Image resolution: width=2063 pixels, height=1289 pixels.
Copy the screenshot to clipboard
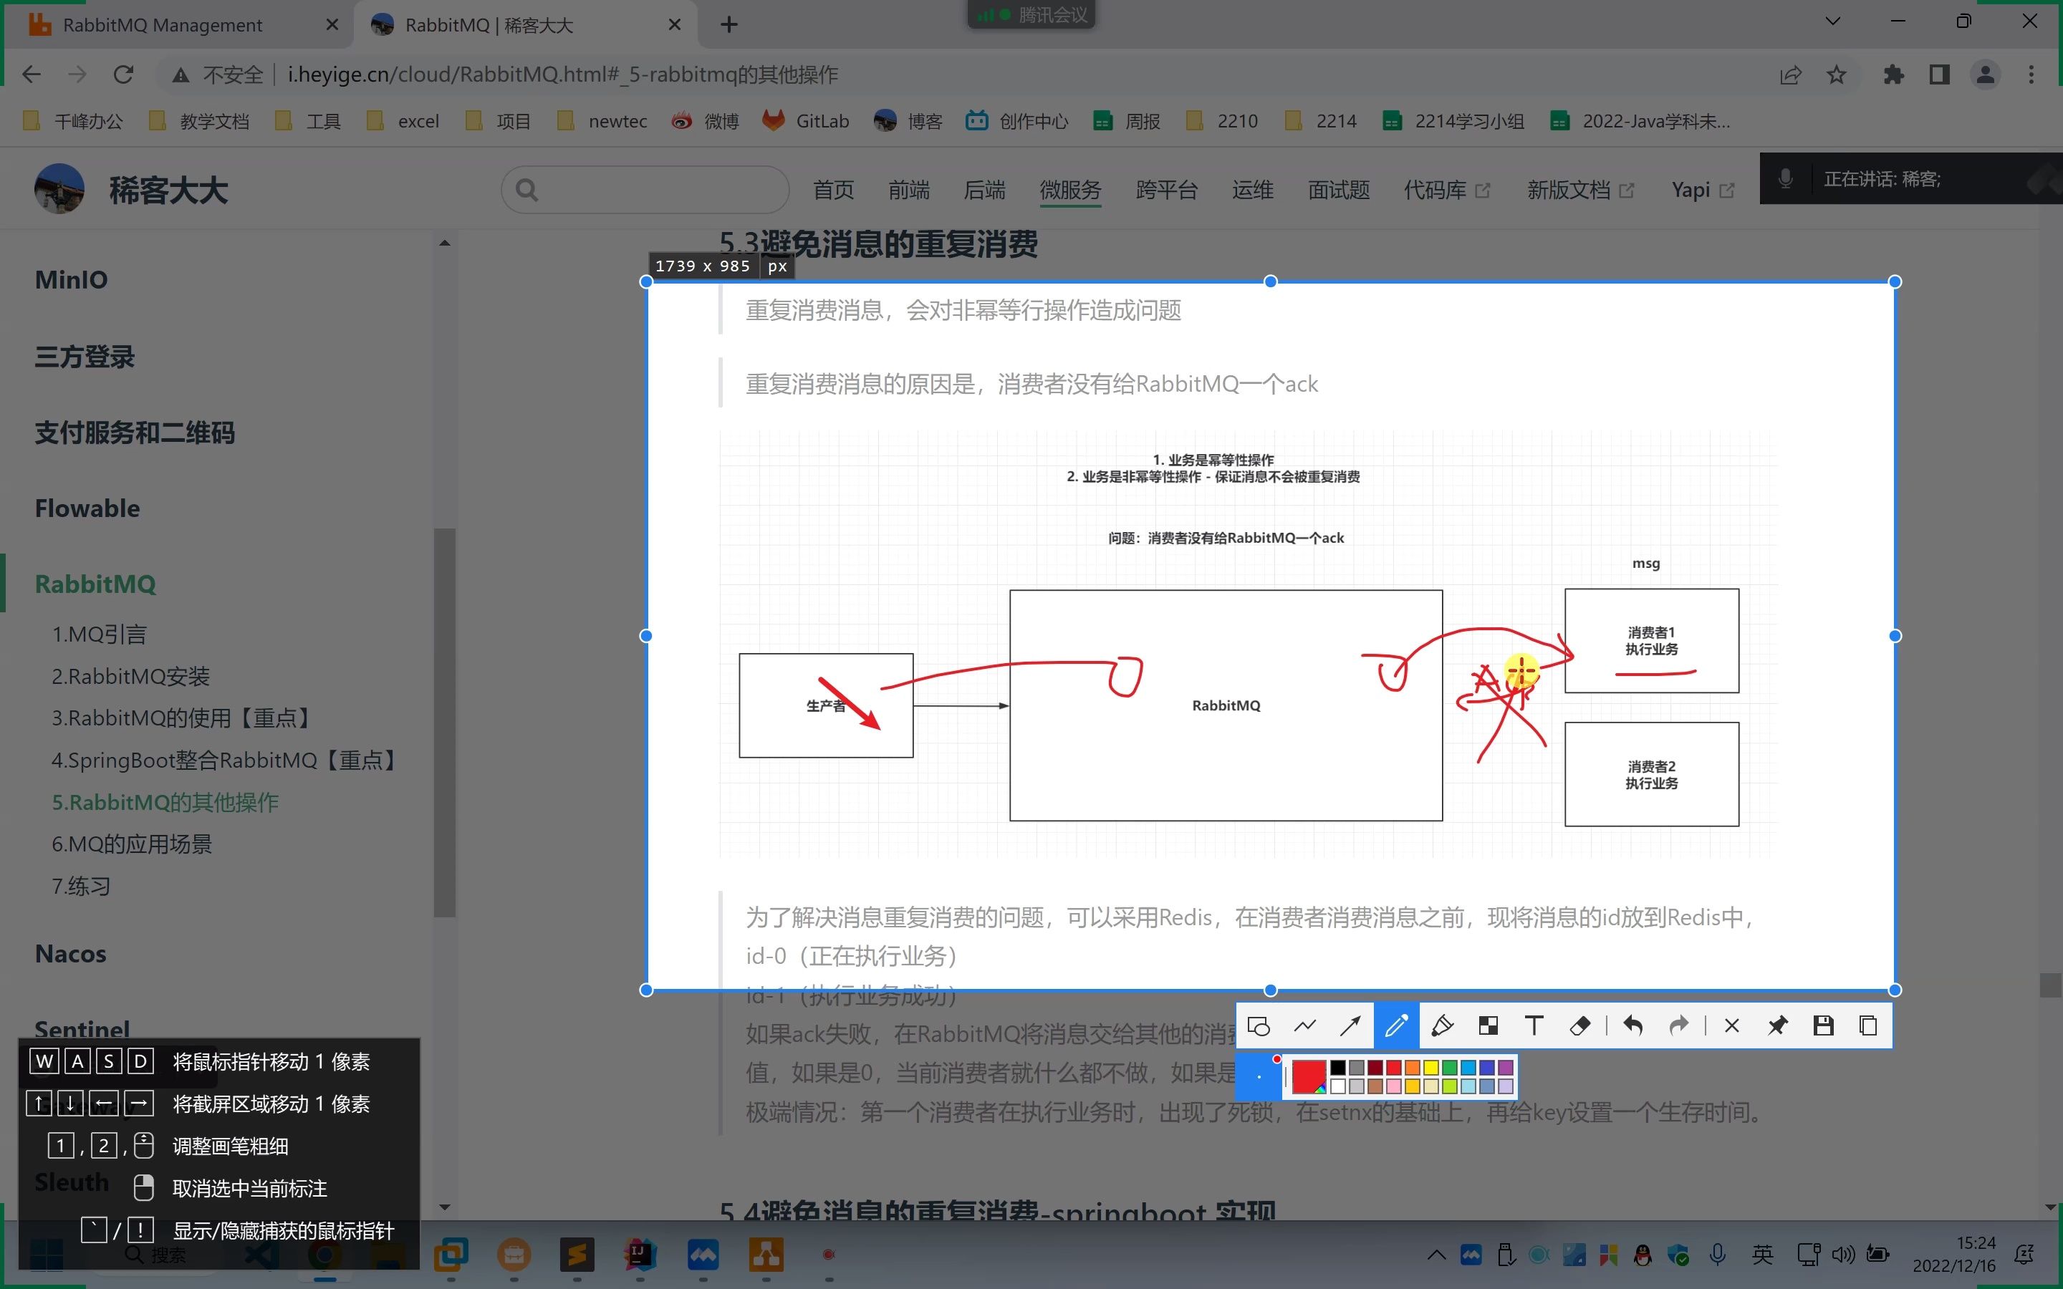point(1869,1025)
